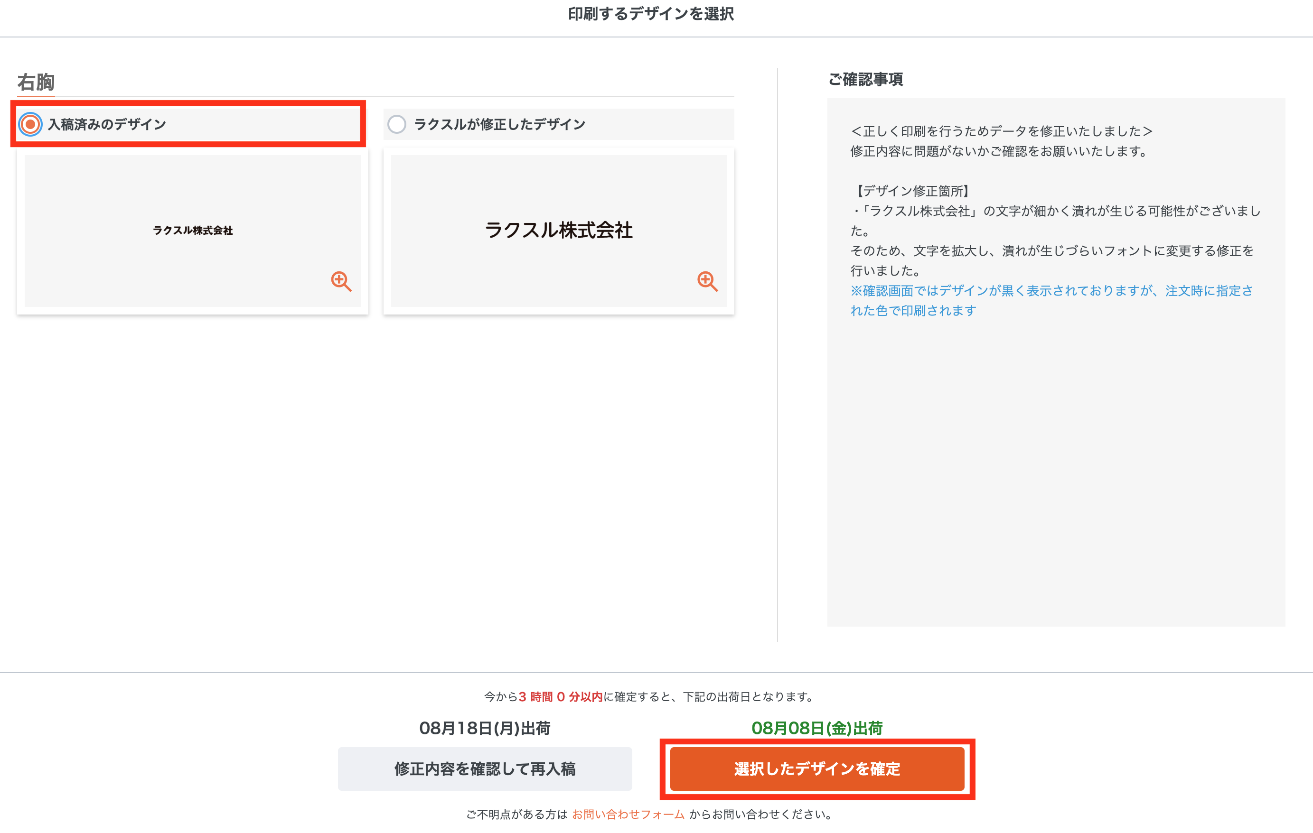Select the ラクスルが修正したデザイン radio button

[x=396, y=124]
